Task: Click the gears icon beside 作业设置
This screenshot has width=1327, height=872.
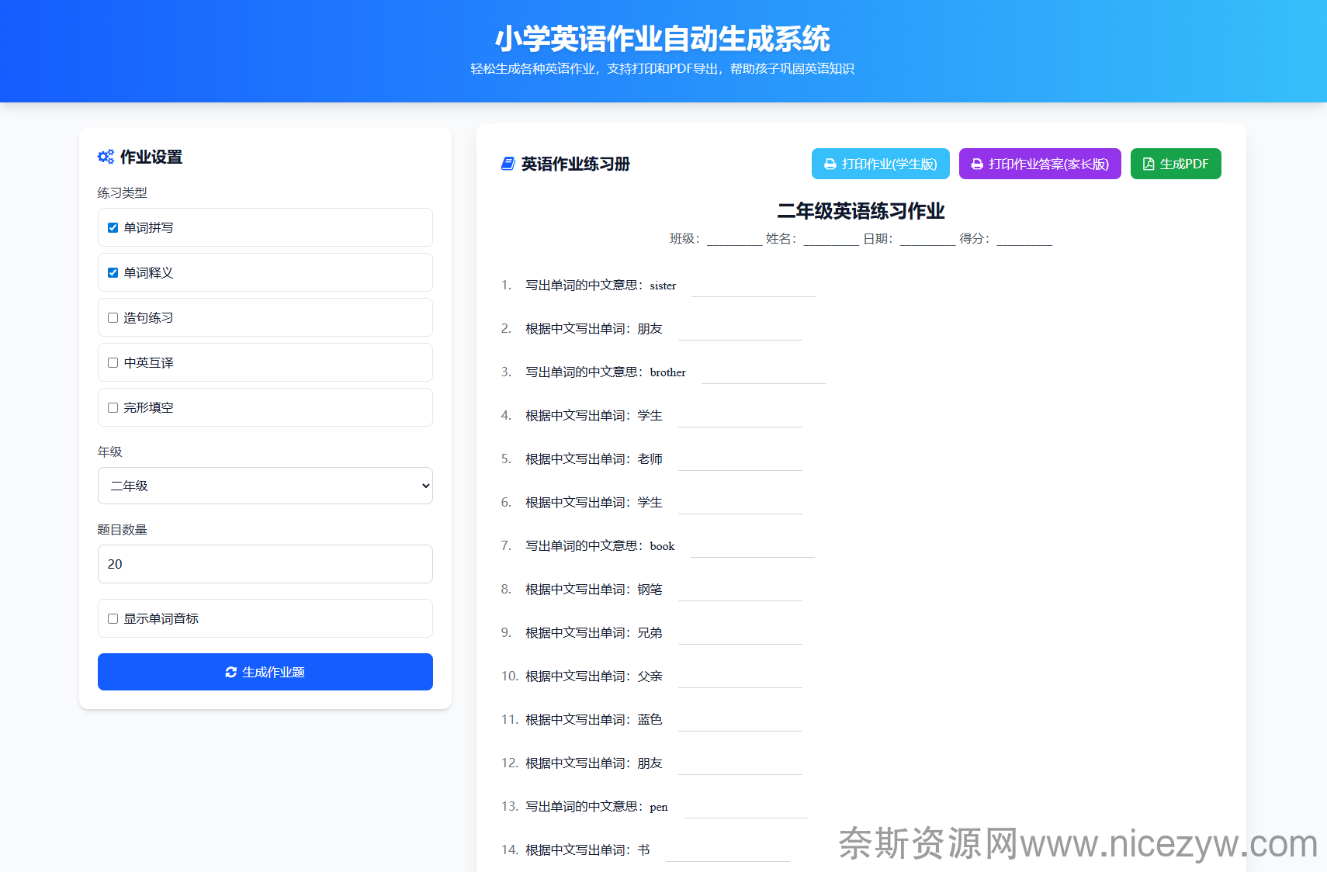Action: coord(106,157)
